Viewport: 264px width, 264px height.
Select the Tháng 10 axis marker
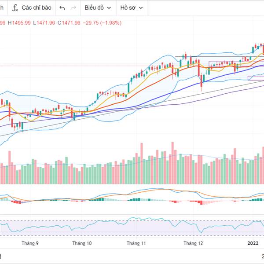pos(82,243)
